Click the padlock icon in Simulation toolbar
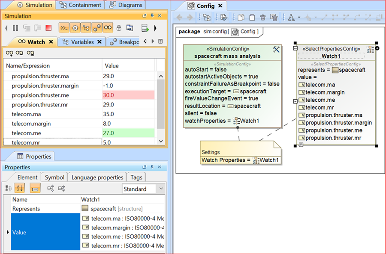This screenshot has height=254, width=386. point(119,28)
